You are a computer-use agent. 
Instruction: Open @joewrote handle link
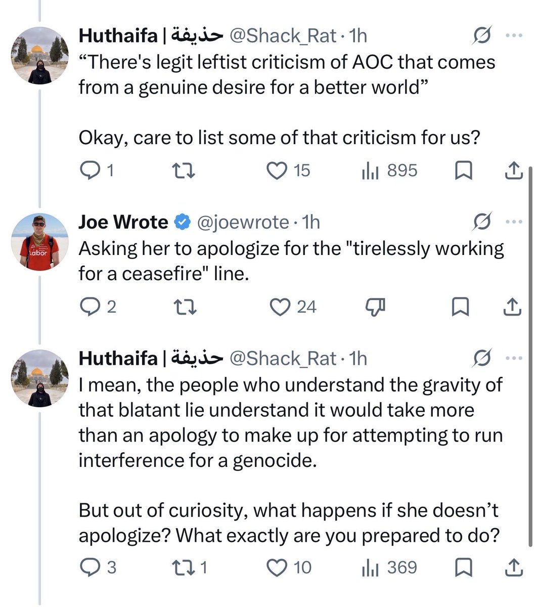243,222
